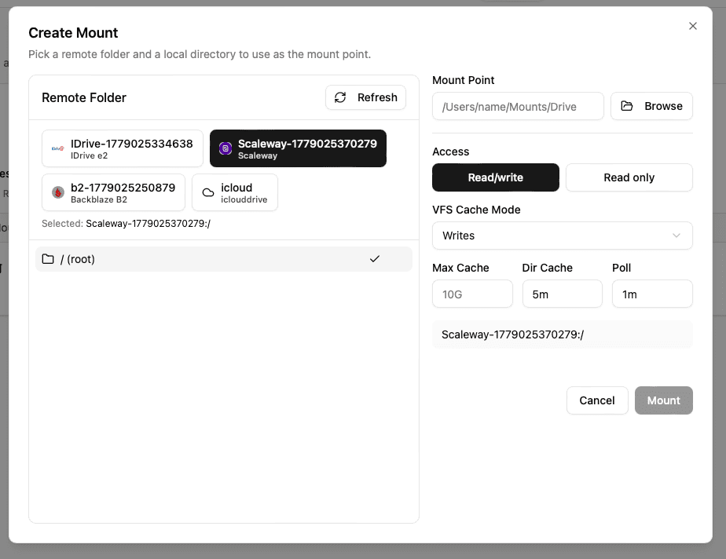The height and width of the screenshot is (559, 726).
Task: Click the folder icon beside / (root)
Action: coord(48,258)
